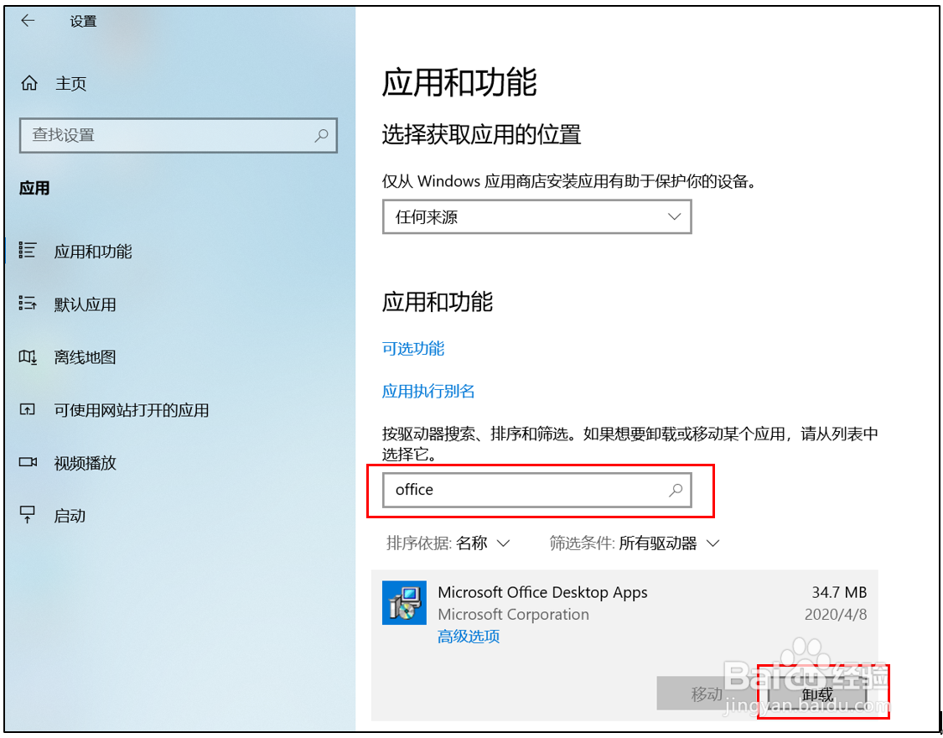This screenshot has height=738, width=943.
Task: Click the 启动 startup icon
Action: [27, 515]
